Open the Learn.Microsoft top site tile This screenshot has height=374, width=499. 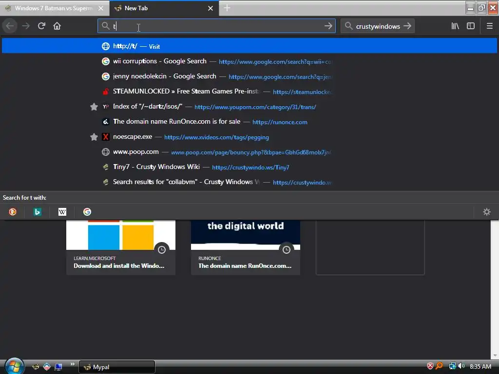(x=121, y=247)
